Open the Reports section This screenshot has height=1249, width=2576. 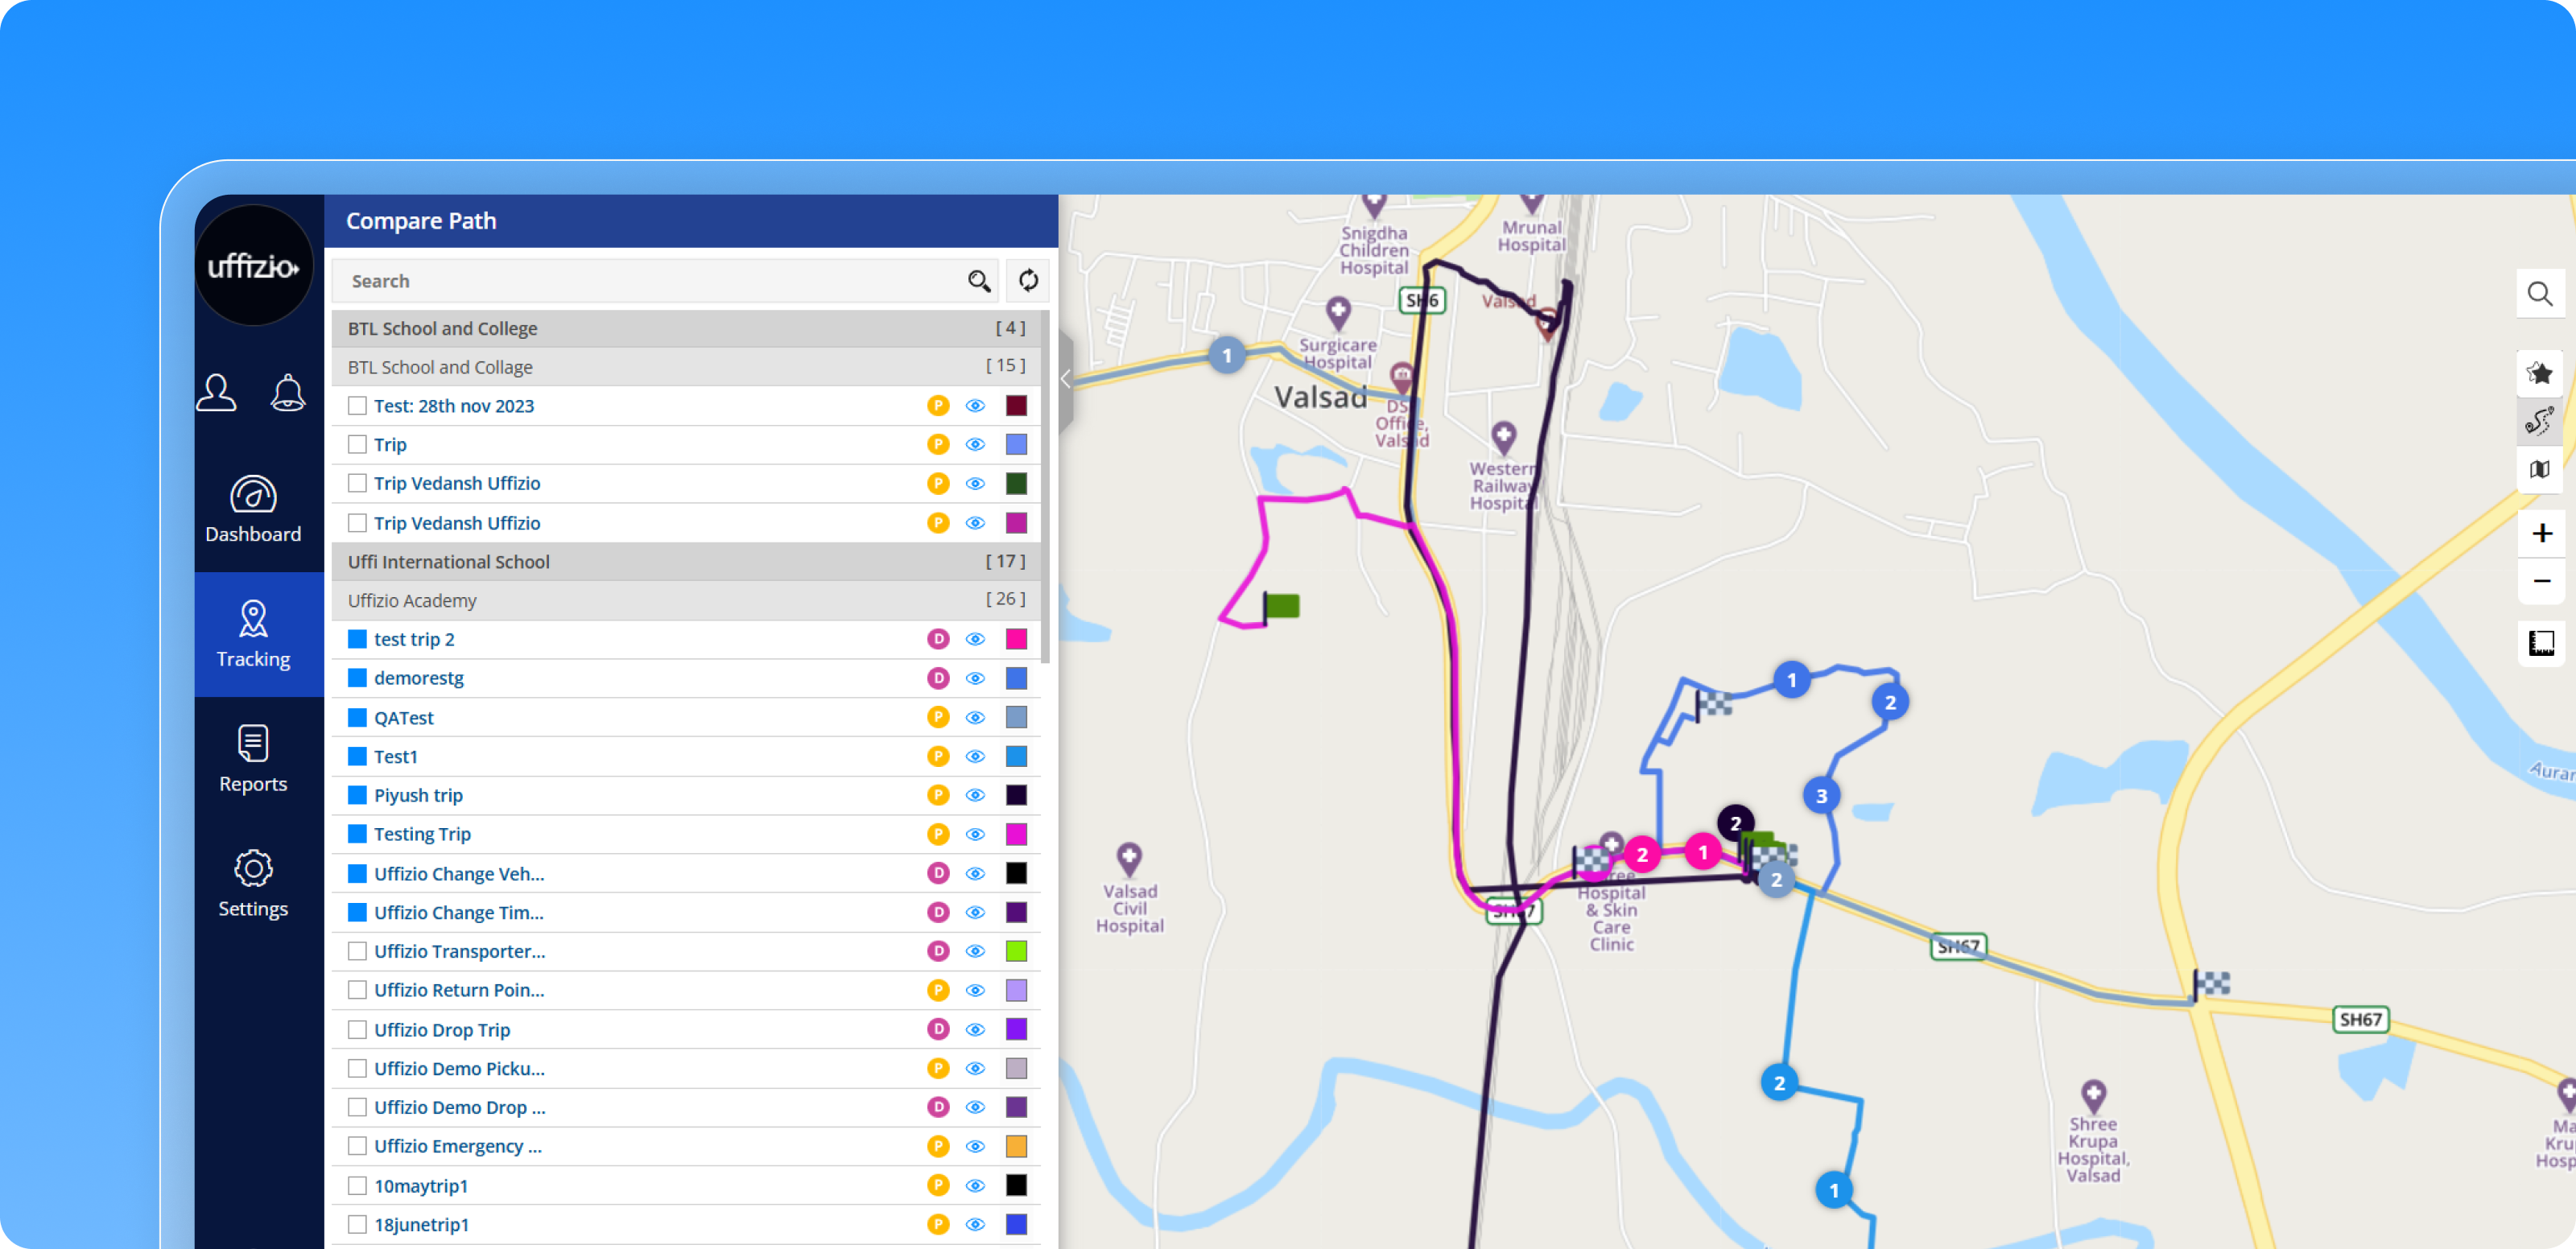pyautogui.click(x=253, y=758)
